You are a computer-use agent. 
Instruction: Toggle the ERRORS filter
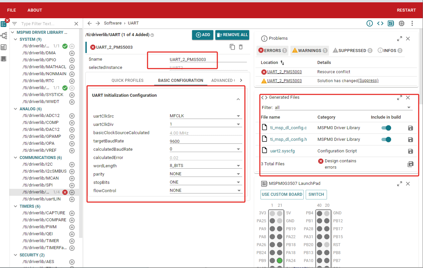[x=272, y=50]
